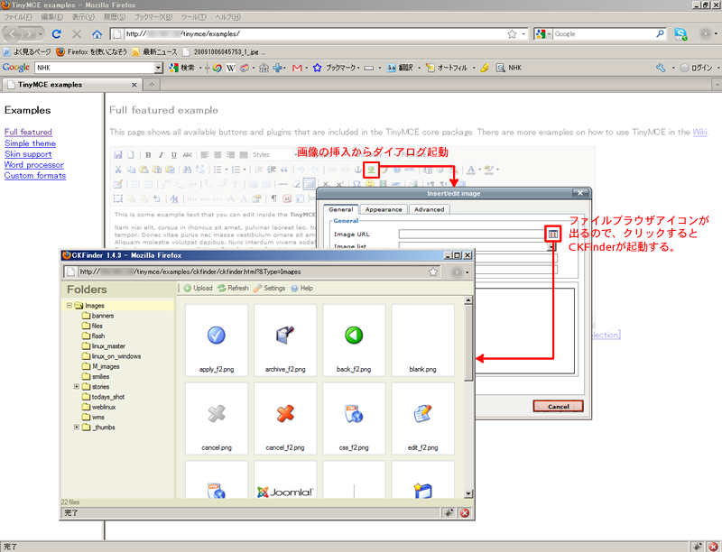Select the banners folder in CKFinder
Image resolution: width=722 pixels, height=552 pixels.
pyautogui.click(x=98, y=316)
